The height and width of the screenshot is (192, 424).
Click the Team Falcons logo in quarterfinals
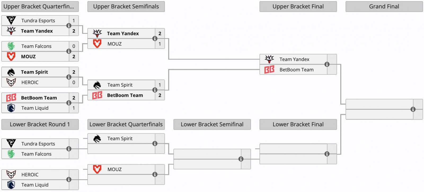(11, 46)
